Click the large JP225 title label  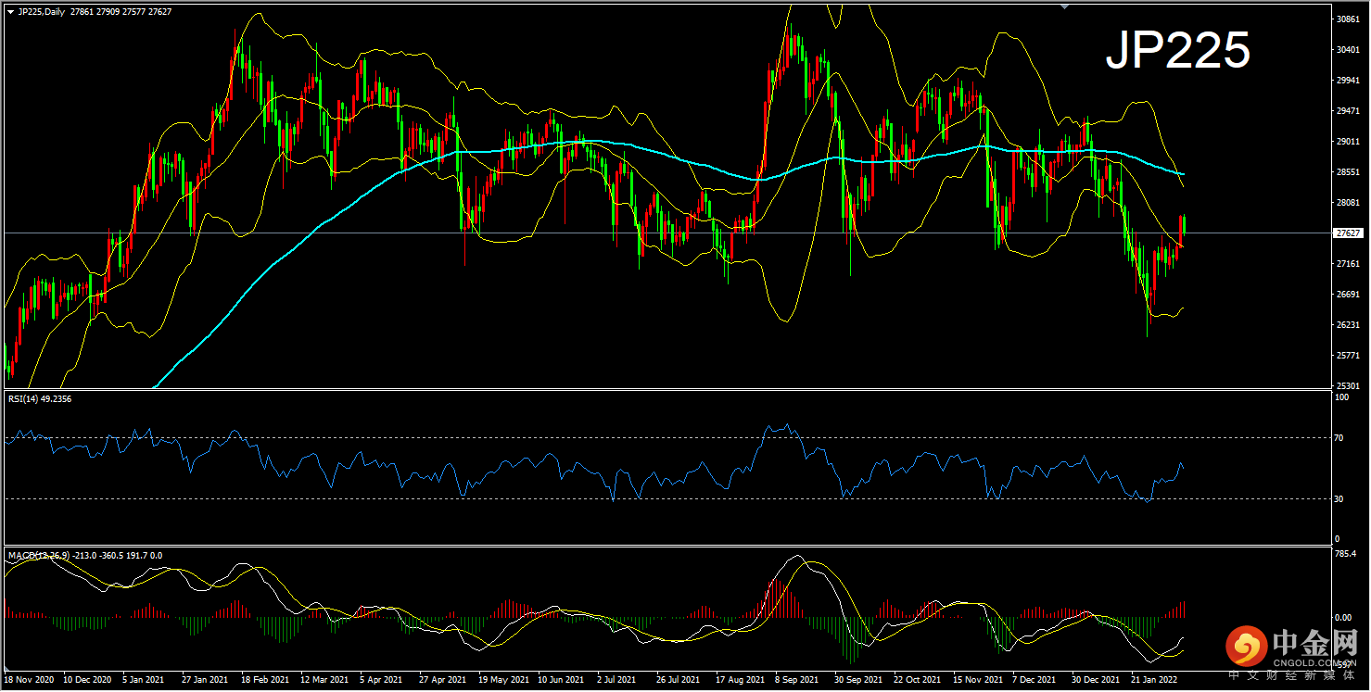(x=1178, y=50)
